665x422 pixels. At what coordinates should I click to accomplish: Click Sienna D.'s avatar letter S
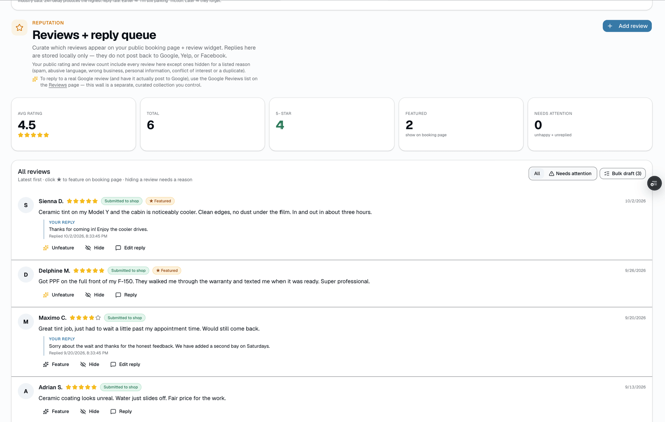pyautogui.click(x=26, y=205)
